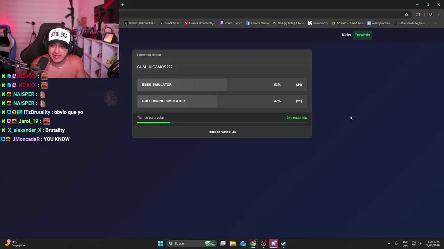Switch to the Kicks tab

click(346, 35)
